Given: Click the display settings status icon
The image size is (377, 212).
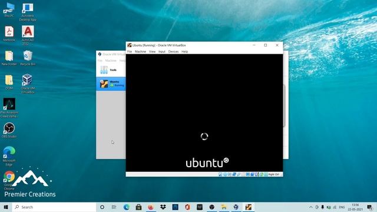Looking at the screenshot, I should point(247,174).
